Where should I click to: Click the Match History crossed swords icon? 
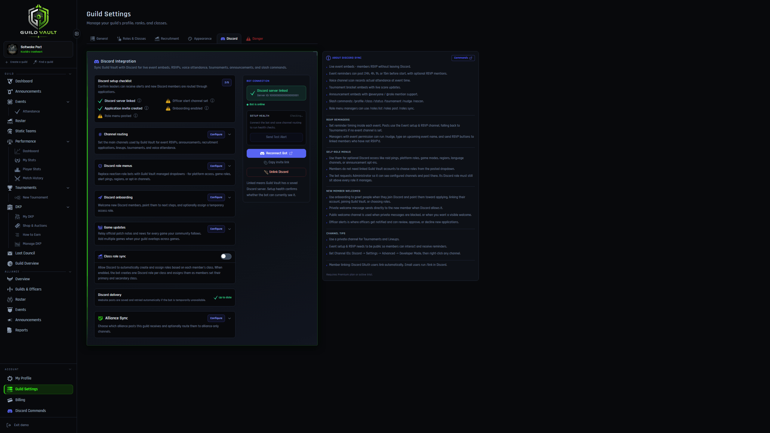(x=17, y=178)
